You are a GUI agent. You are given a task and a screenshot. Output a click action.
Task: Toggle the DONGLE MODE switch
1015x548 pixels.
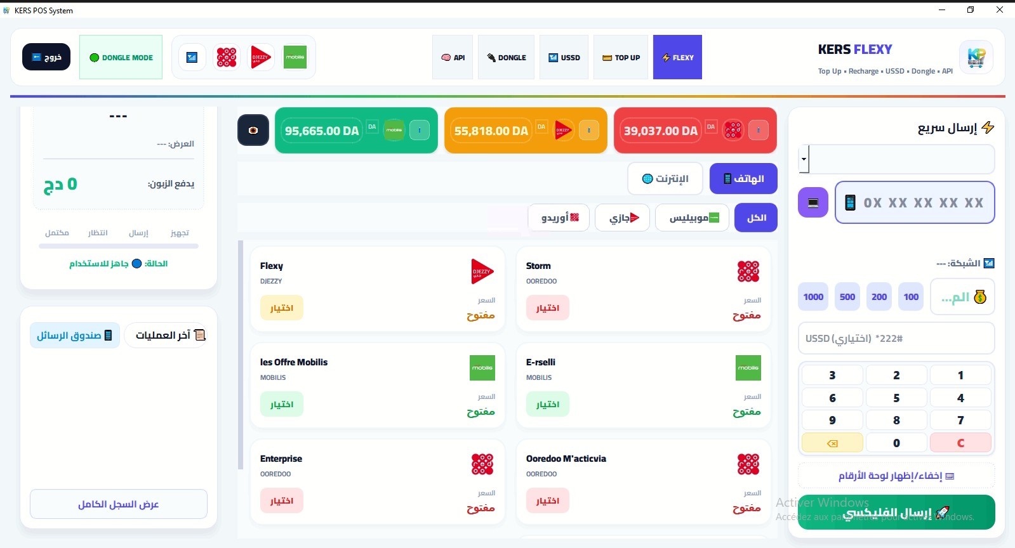tap(121, 57)
